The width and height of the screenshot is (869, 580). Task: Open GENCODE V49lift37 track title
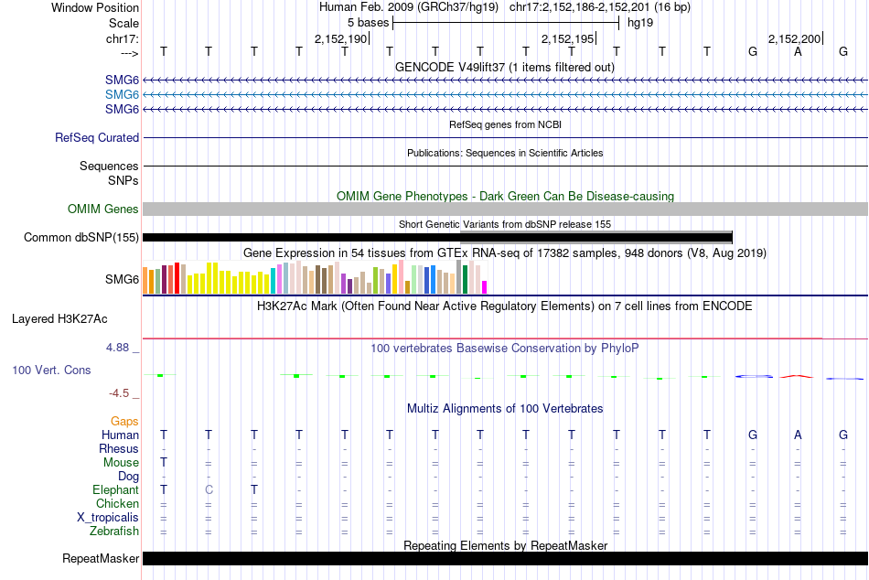(505, 67)
